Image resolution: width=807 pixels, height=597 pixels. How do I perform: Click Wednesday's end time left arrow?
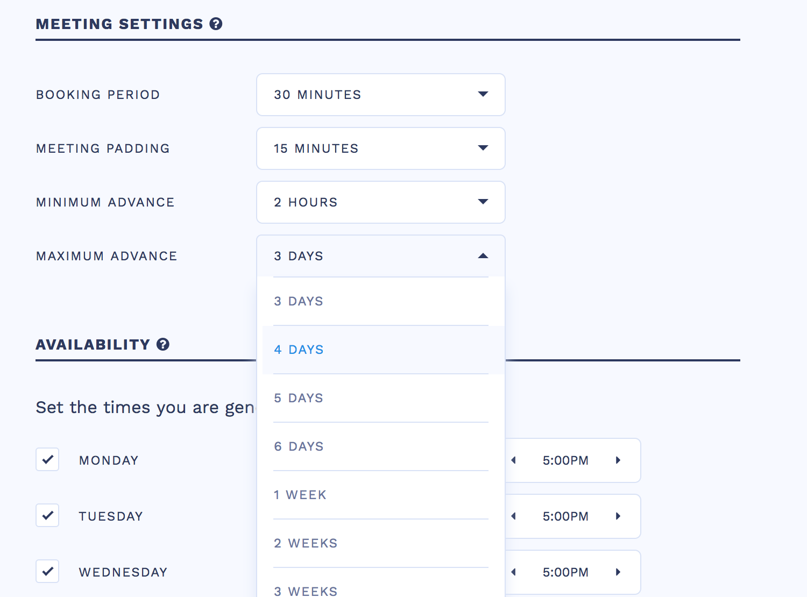coord(514,572)
